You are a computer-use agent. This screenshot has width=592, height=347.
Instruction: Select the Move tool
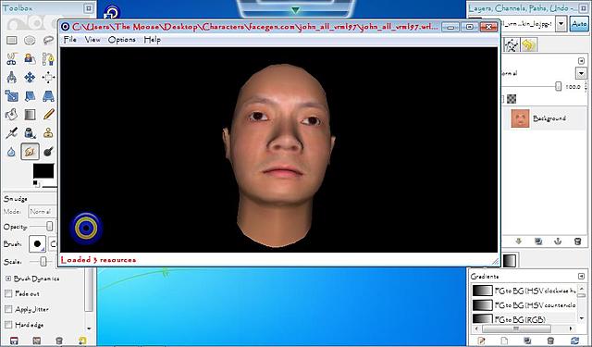pos(30,78)
